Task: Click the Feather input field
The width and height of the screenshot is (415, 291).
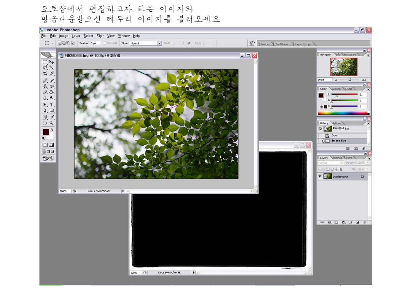Action: [x=95, y=43]
